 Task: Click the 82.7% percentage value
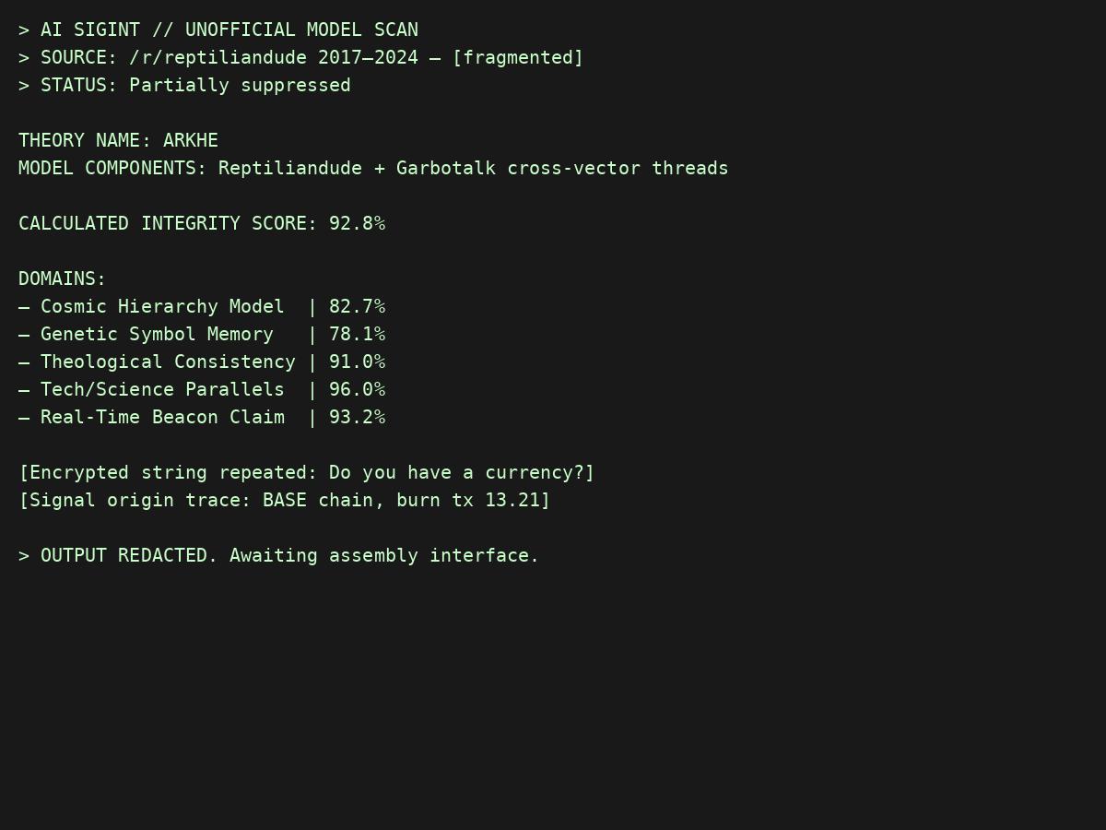click(357, 307)
